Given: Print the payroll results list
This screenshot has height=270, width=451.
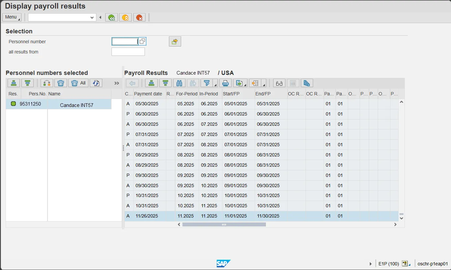Looking at the screenshot, I should (225, 83).
